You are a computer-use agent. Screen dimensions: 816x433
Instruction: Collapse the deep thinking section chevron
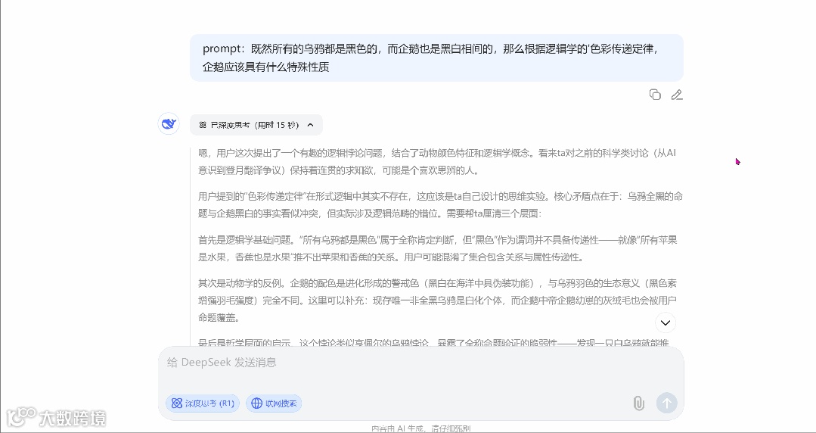click(x=310, y=125)
